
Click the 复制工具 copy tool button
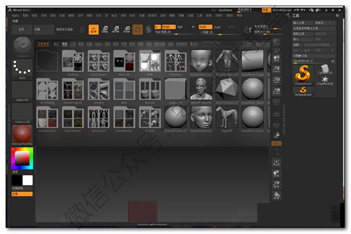pyautogui.click(x=303, y=34)
